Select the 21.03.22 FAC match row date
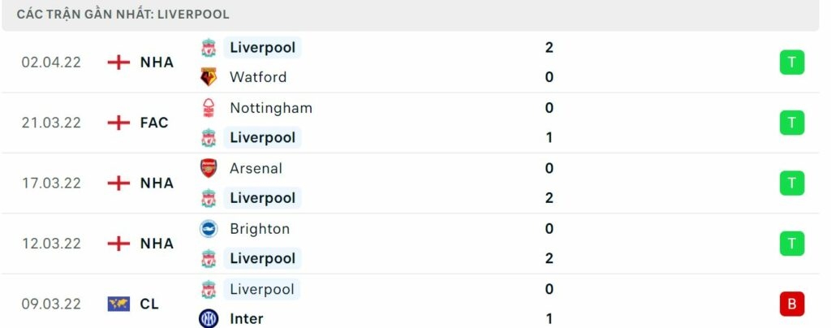The width and height of the screenshot is (831, 328). pos(51,123)
